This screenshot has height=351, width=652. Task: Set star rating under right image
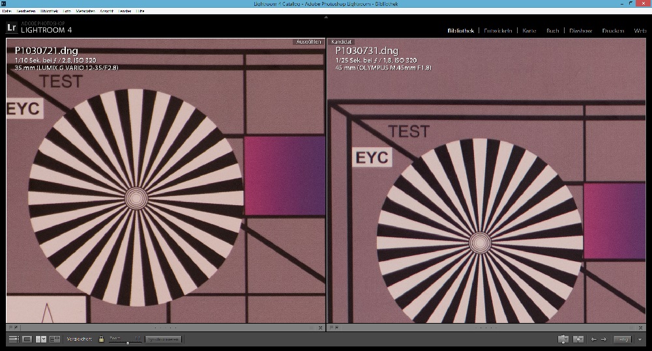pyautogui.click(x=486, y=328)
